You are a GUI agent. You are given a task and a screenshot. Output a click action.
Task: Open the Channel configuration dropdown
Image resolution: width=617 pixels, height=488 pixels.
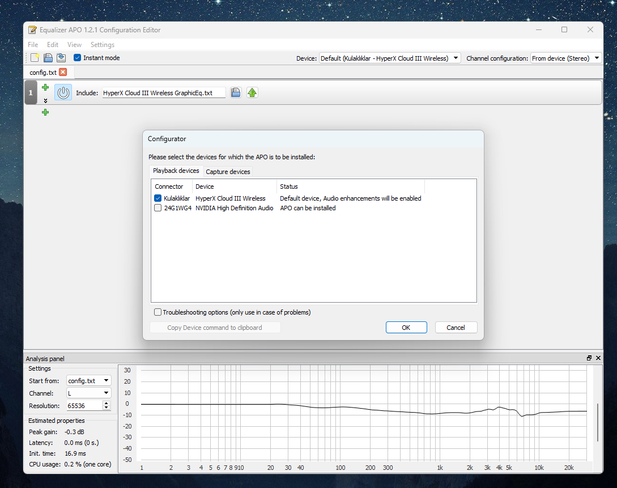click(x=566, y=58)
